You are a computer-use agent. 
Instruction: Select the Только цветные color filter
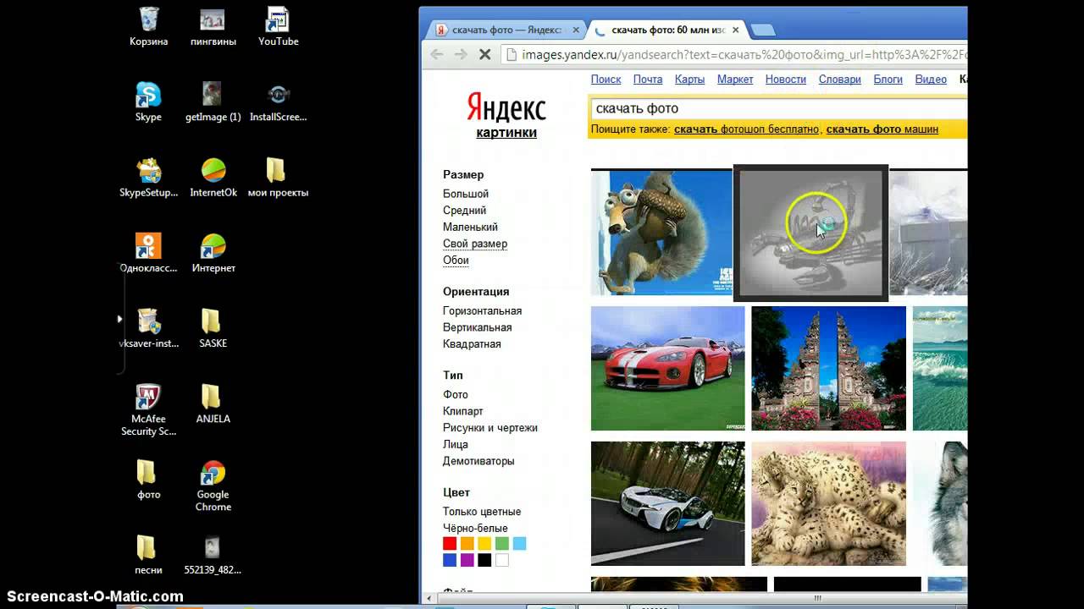point(482,512)
